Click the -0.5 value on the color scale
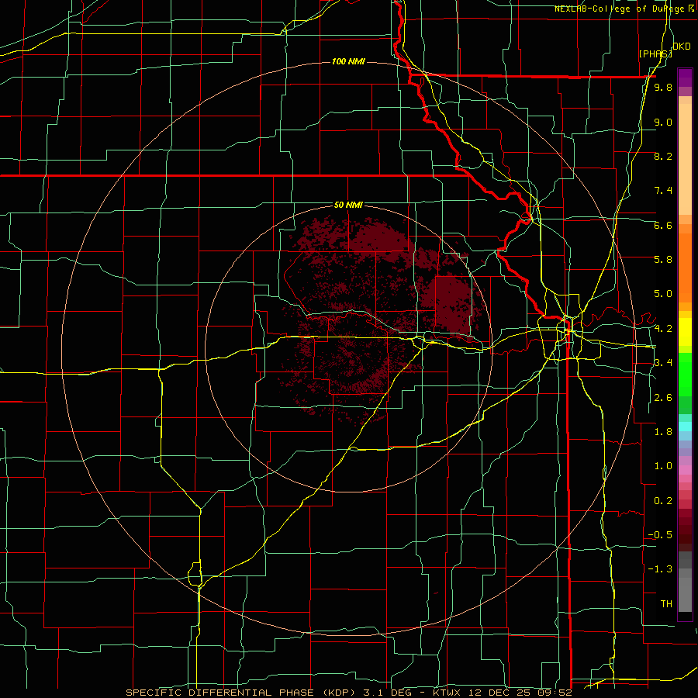 coord(660,535)
